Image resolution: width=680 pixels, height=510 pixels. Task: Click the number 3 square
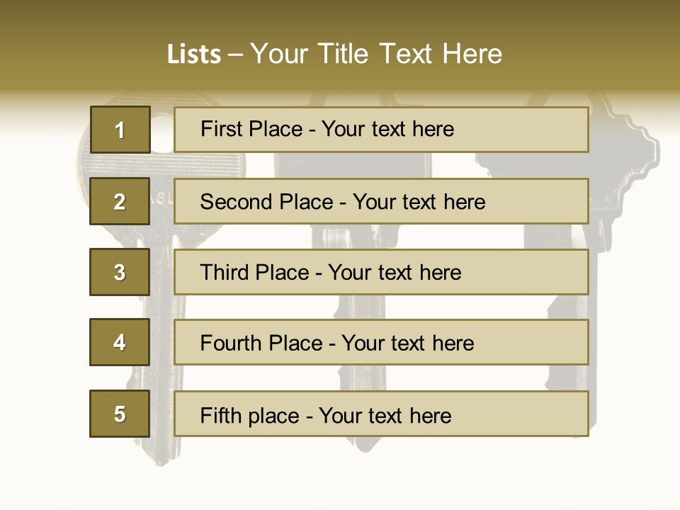120,272
